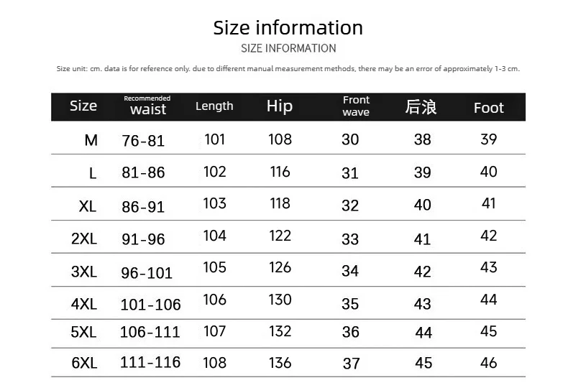Click the Front wave header
Image resolution: width=568 pixels, height=388 pixels.
coord(356,106)
